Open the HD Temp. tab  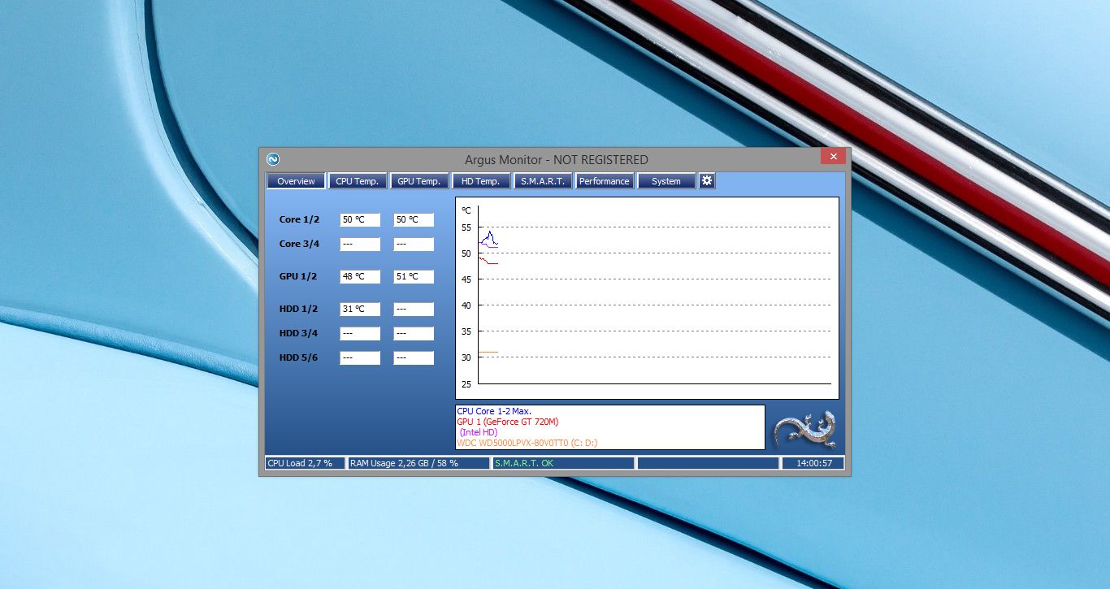(x=480, y=181)
